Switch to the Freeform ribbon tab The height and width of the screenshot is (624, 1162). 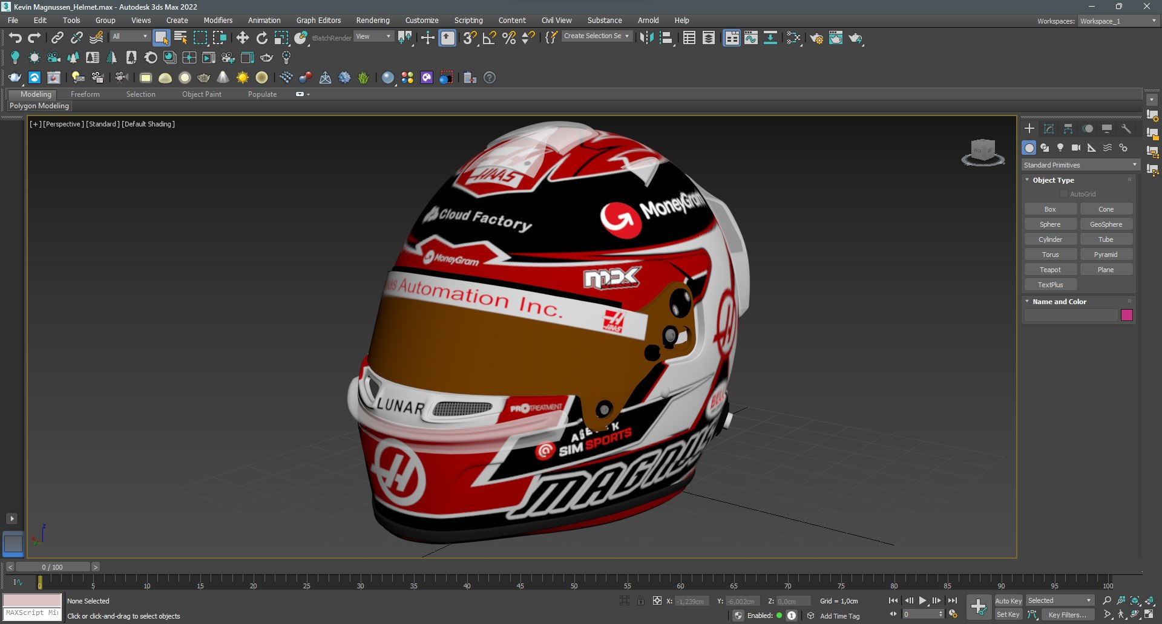tap(85, 94)
